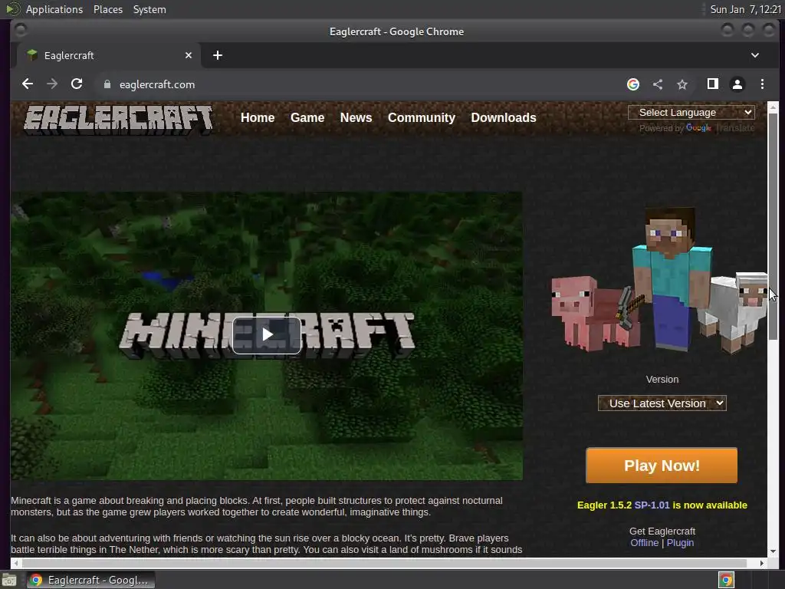The height and width of the screenshot is (589, 785).
Task: Click the horizontal page scrollbar
Action: click(x=383, y=564)
